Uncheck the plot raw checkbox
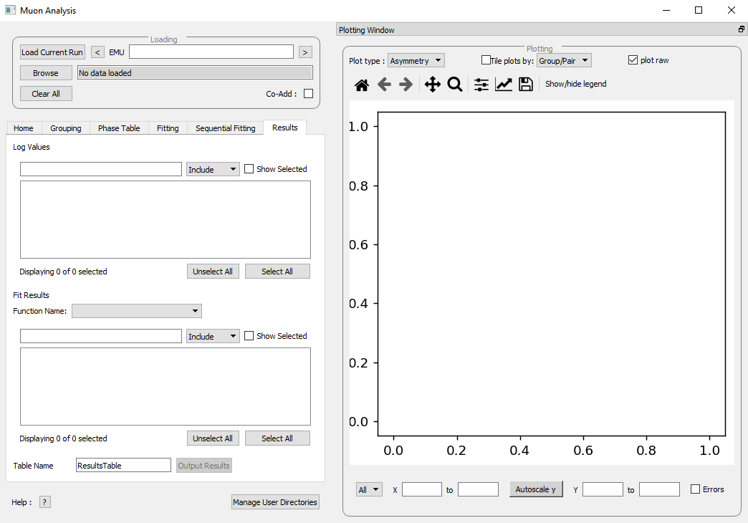Viewport: 748px width, 523px height. click(x=633, y=60)
